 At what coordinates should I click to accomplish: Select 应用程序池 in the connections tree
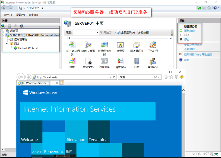point(21,39)
